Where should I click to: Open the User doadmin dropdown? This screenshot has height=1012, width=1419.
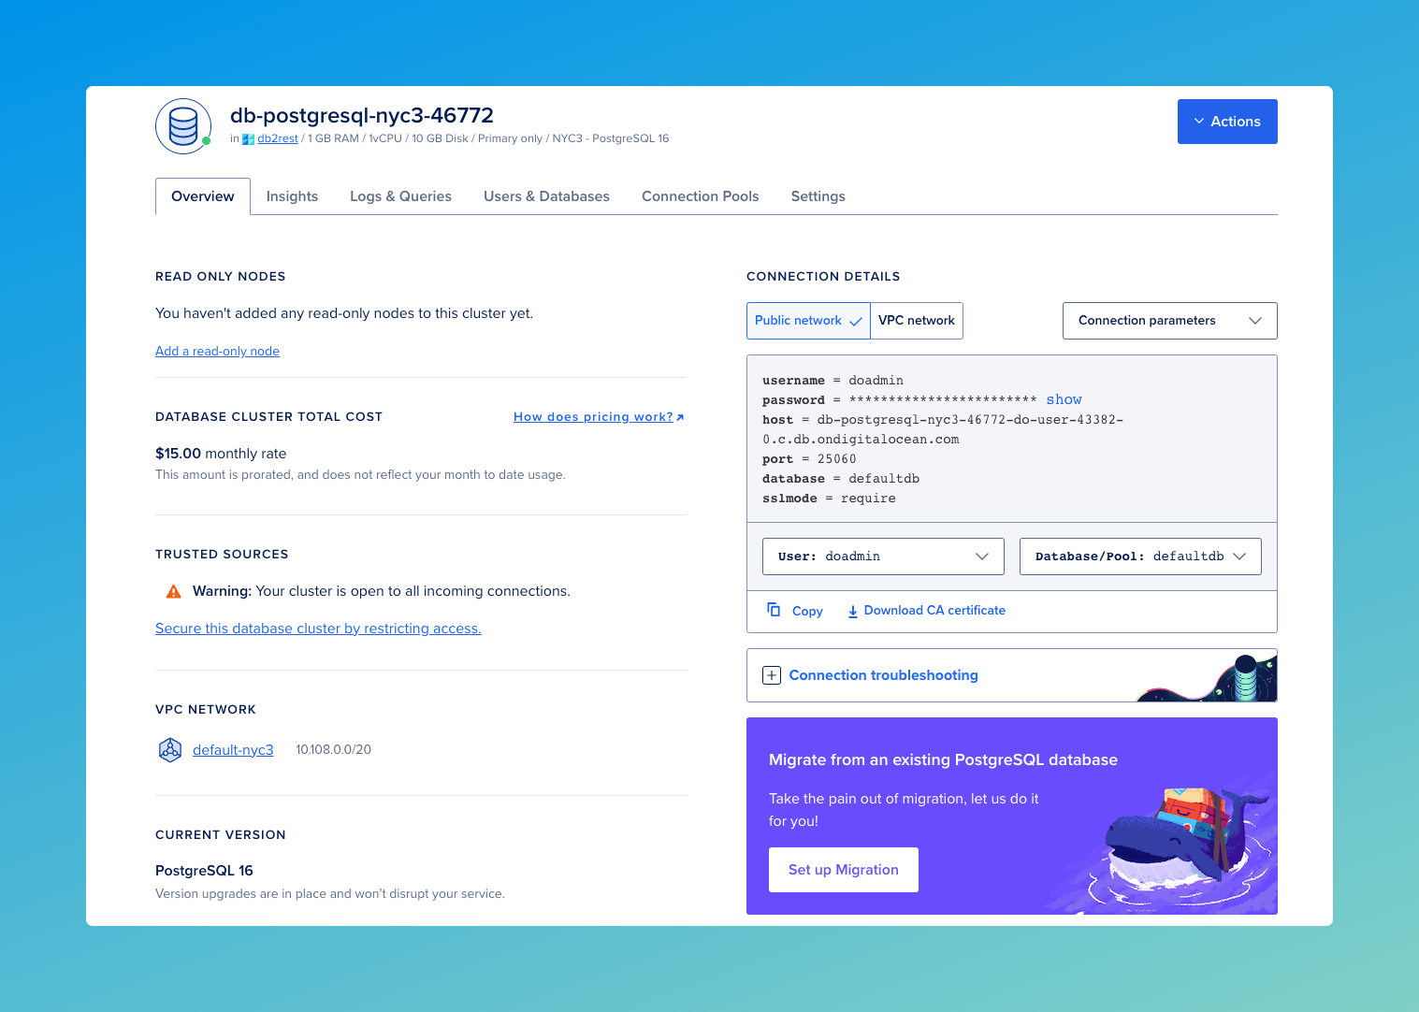pos(882,556)
